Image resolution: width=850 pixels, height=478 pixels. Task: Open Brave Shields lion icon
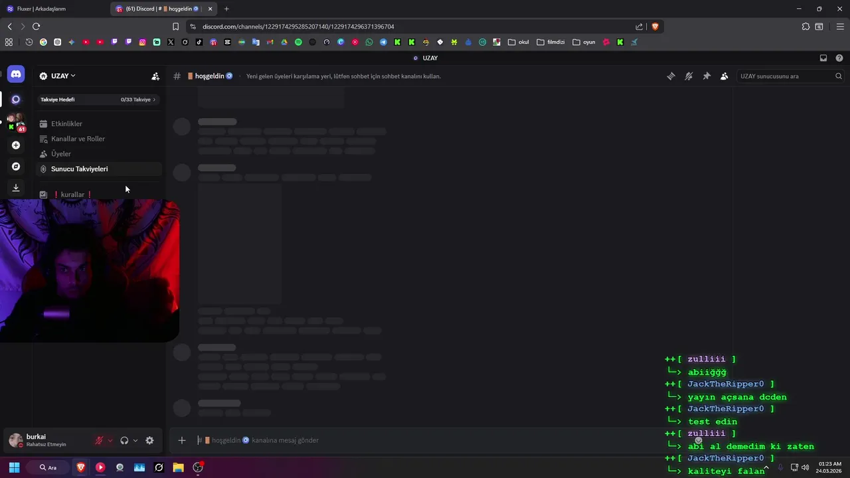coord(655,27)
